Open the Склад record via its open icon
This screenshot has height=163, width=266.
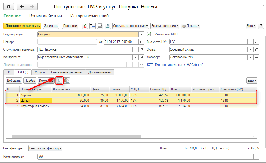tap(256, 49)
